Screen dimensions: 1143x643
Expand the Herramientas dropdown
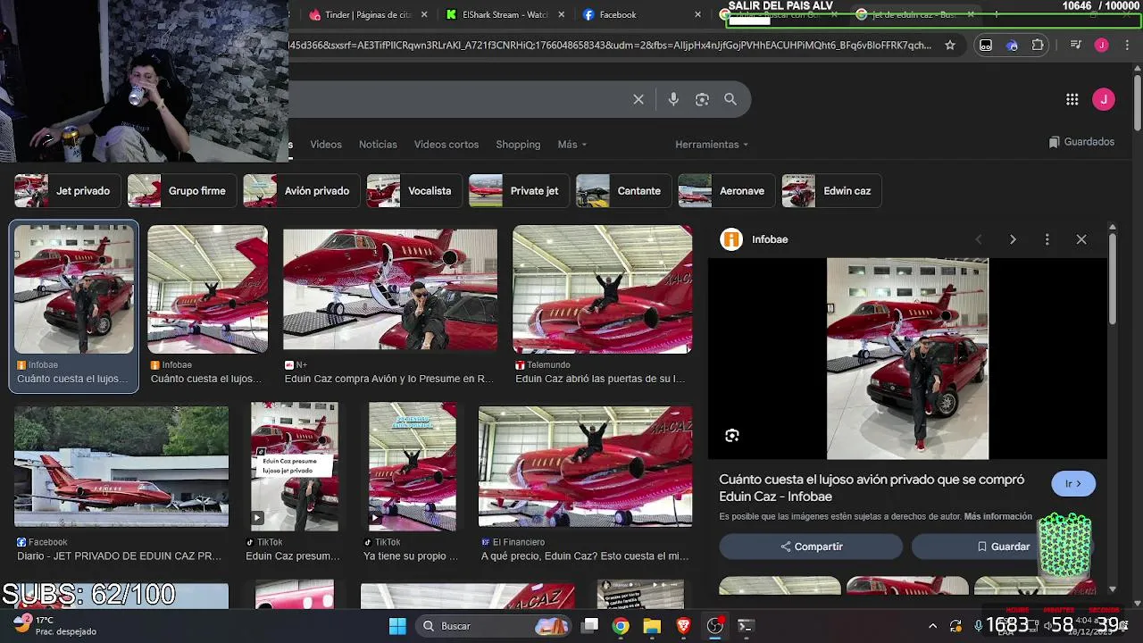coord(712,144)
